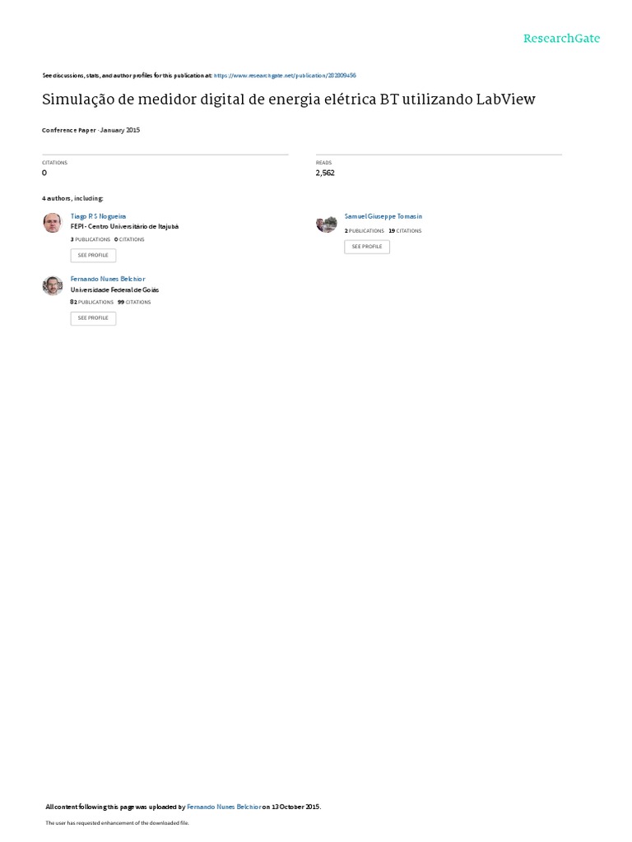Select the paper title about LabView simulation

pyautogui.click(x=289, y=99)
